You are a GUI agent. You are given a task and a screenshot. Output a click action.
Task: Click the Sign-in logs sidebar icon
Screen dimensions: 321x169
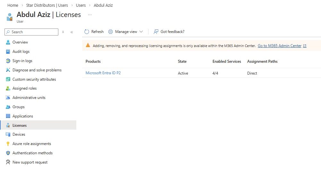click(x=8, y=61)
